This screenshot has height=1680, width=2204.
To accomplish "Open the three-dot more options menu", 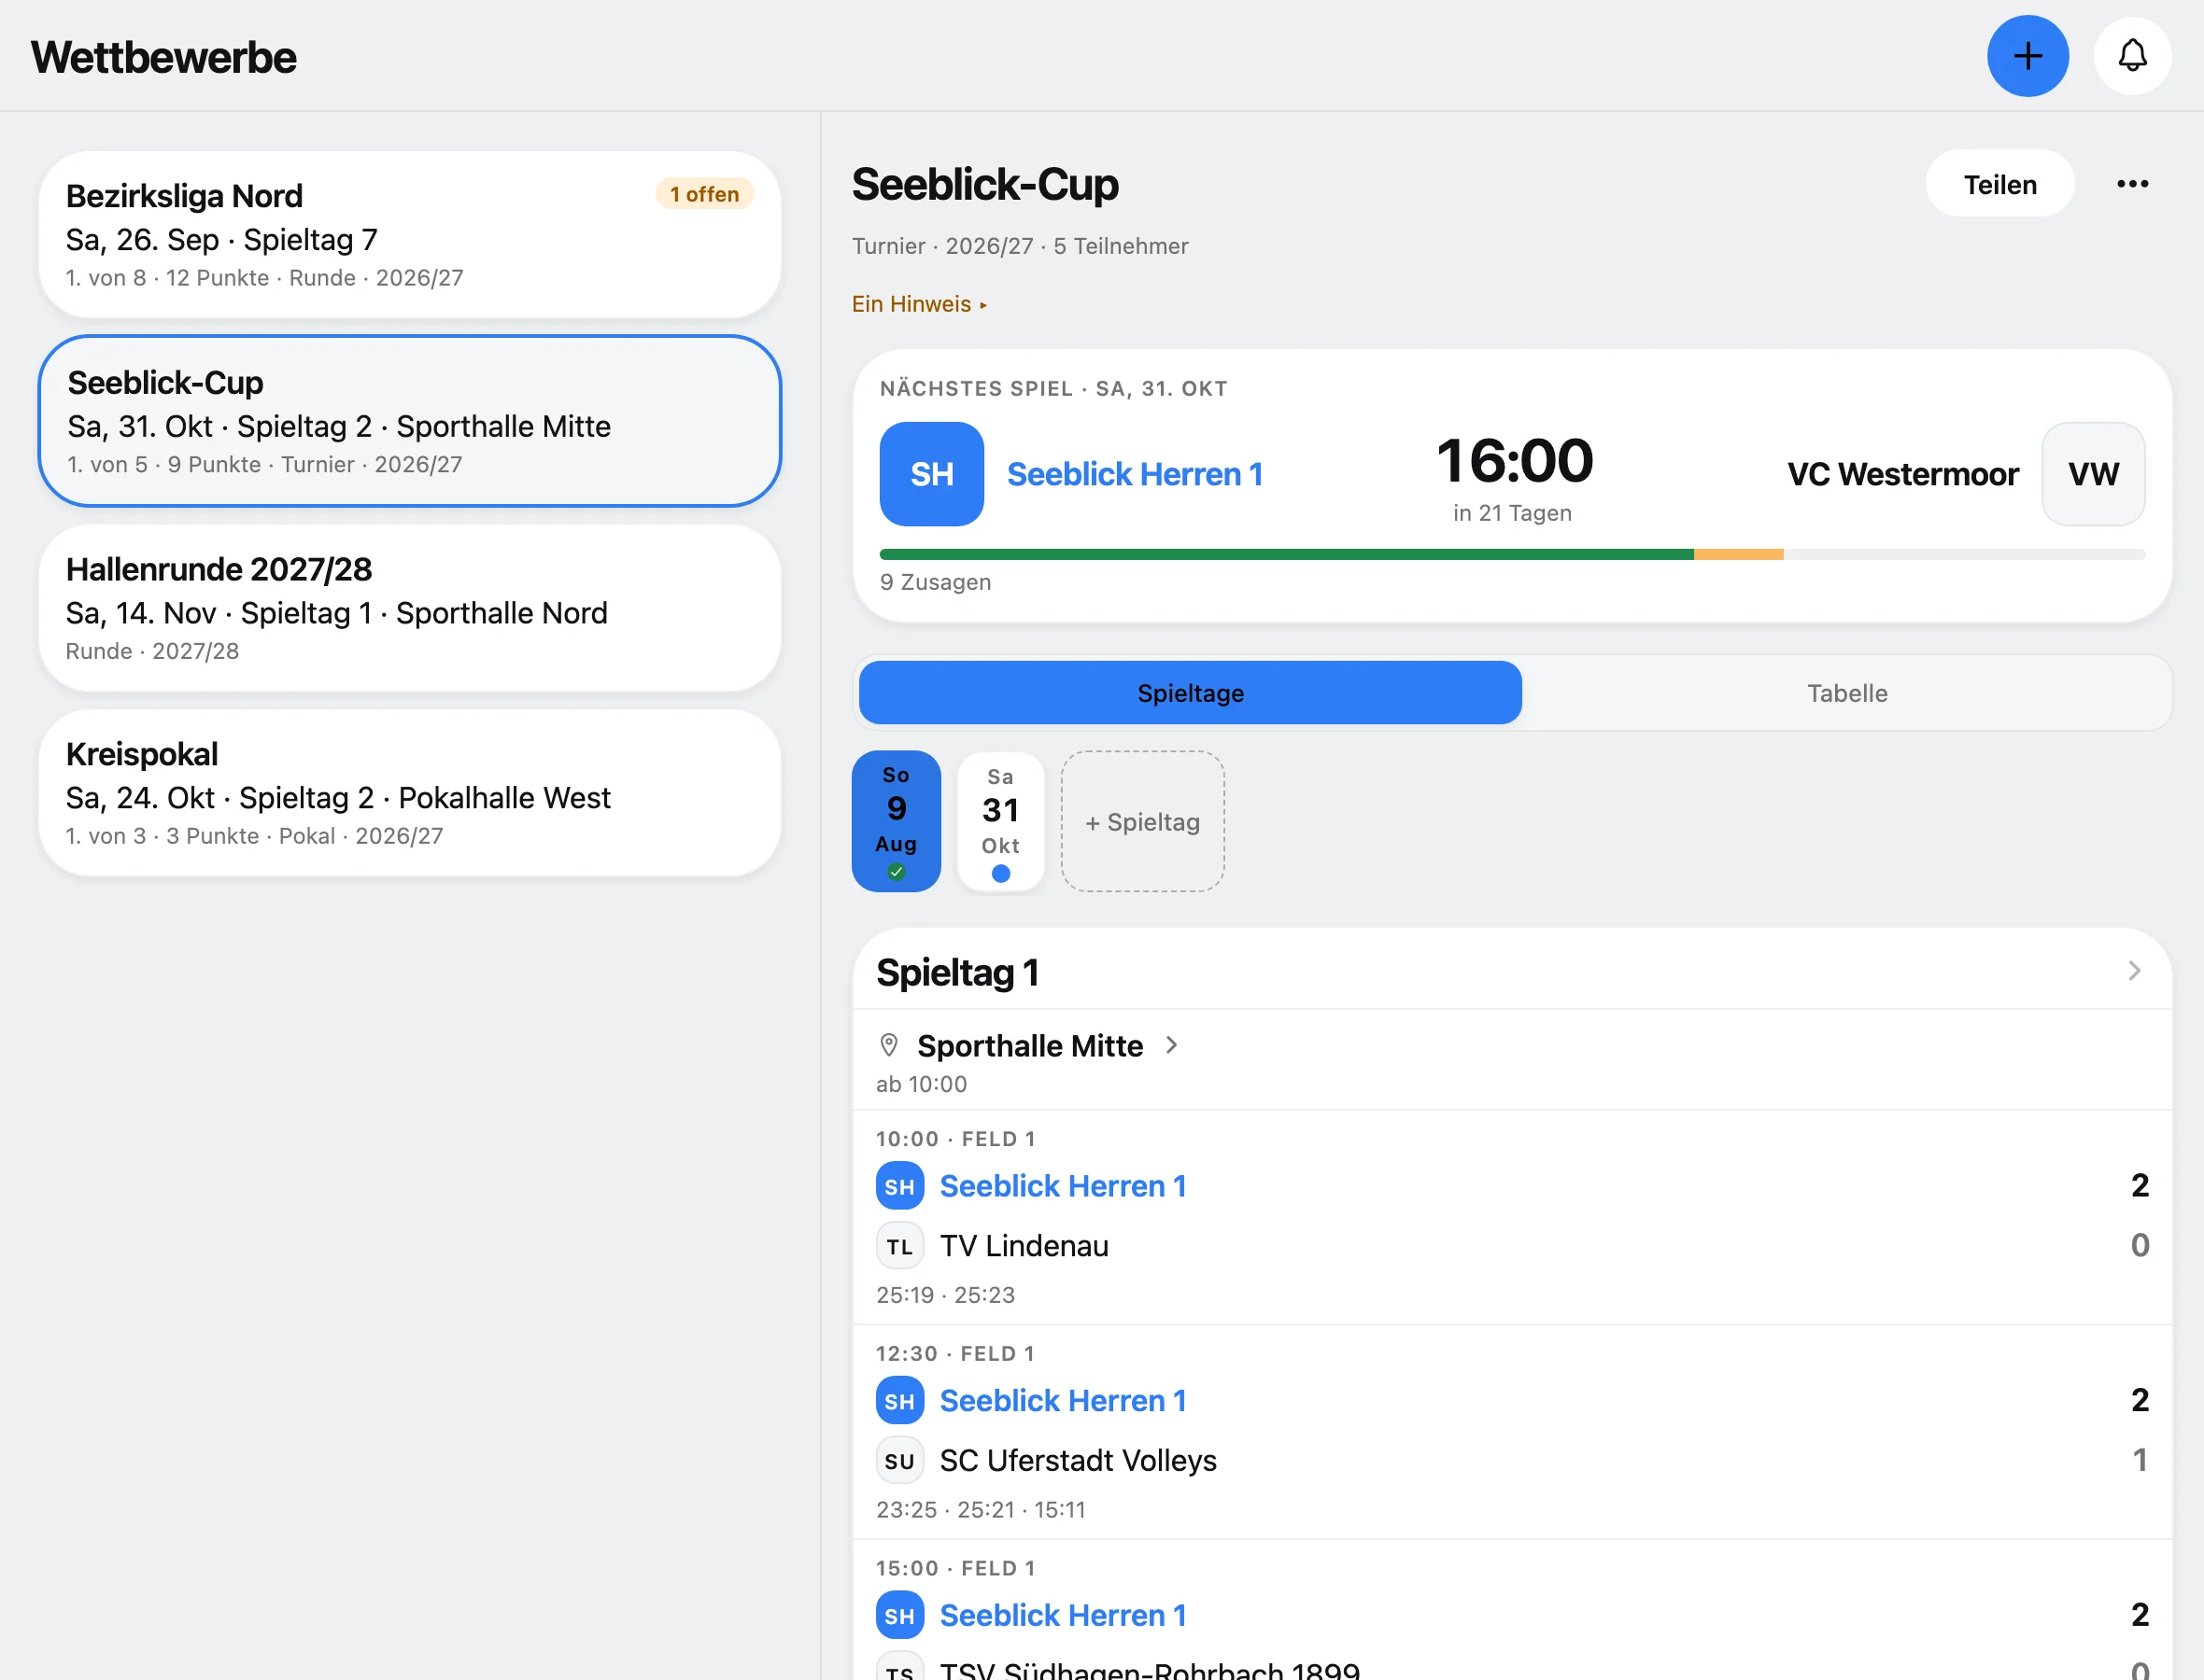I will coord(2132,184).
